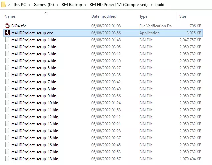Click the re4HDProject-setup-3.bin file icon
This screenshot has height=165, width=212.
[7, 54]
